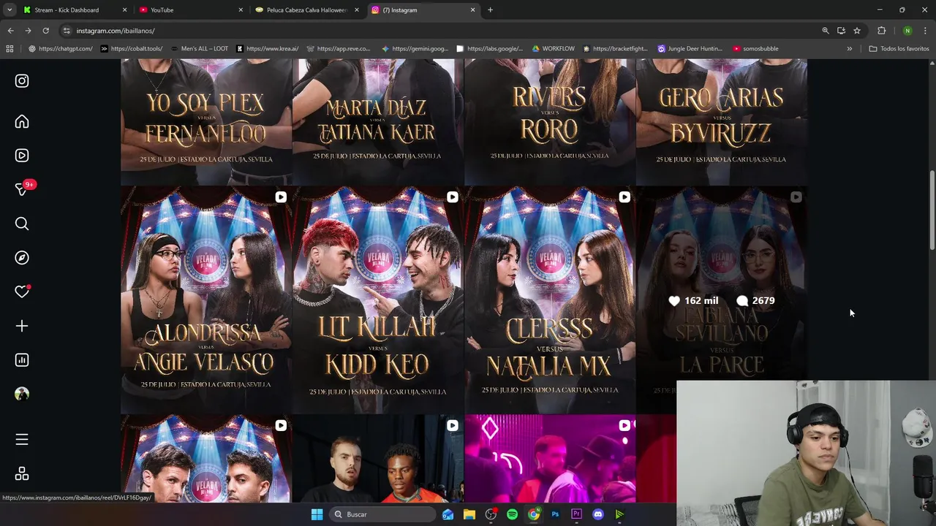Screen dimensions: 936x526
Task: Open the Gero Arias vs Byviruzz post
Action: click(x=721, y=122)
